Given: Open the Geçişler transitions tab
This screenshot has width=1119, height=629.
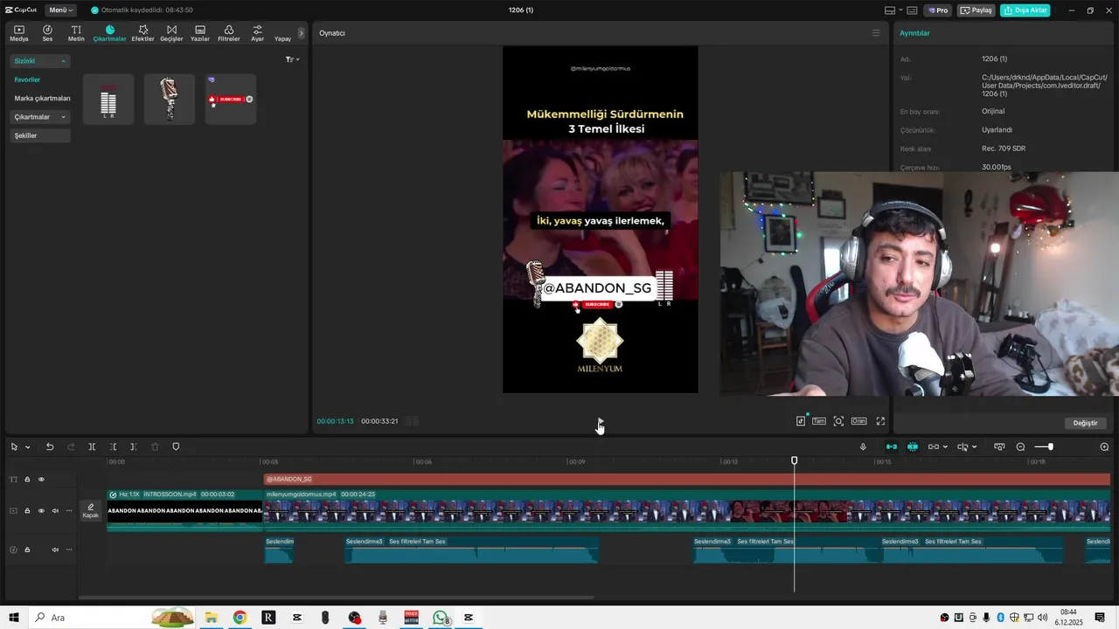Looking at the screenshot, I should (171, 33).
